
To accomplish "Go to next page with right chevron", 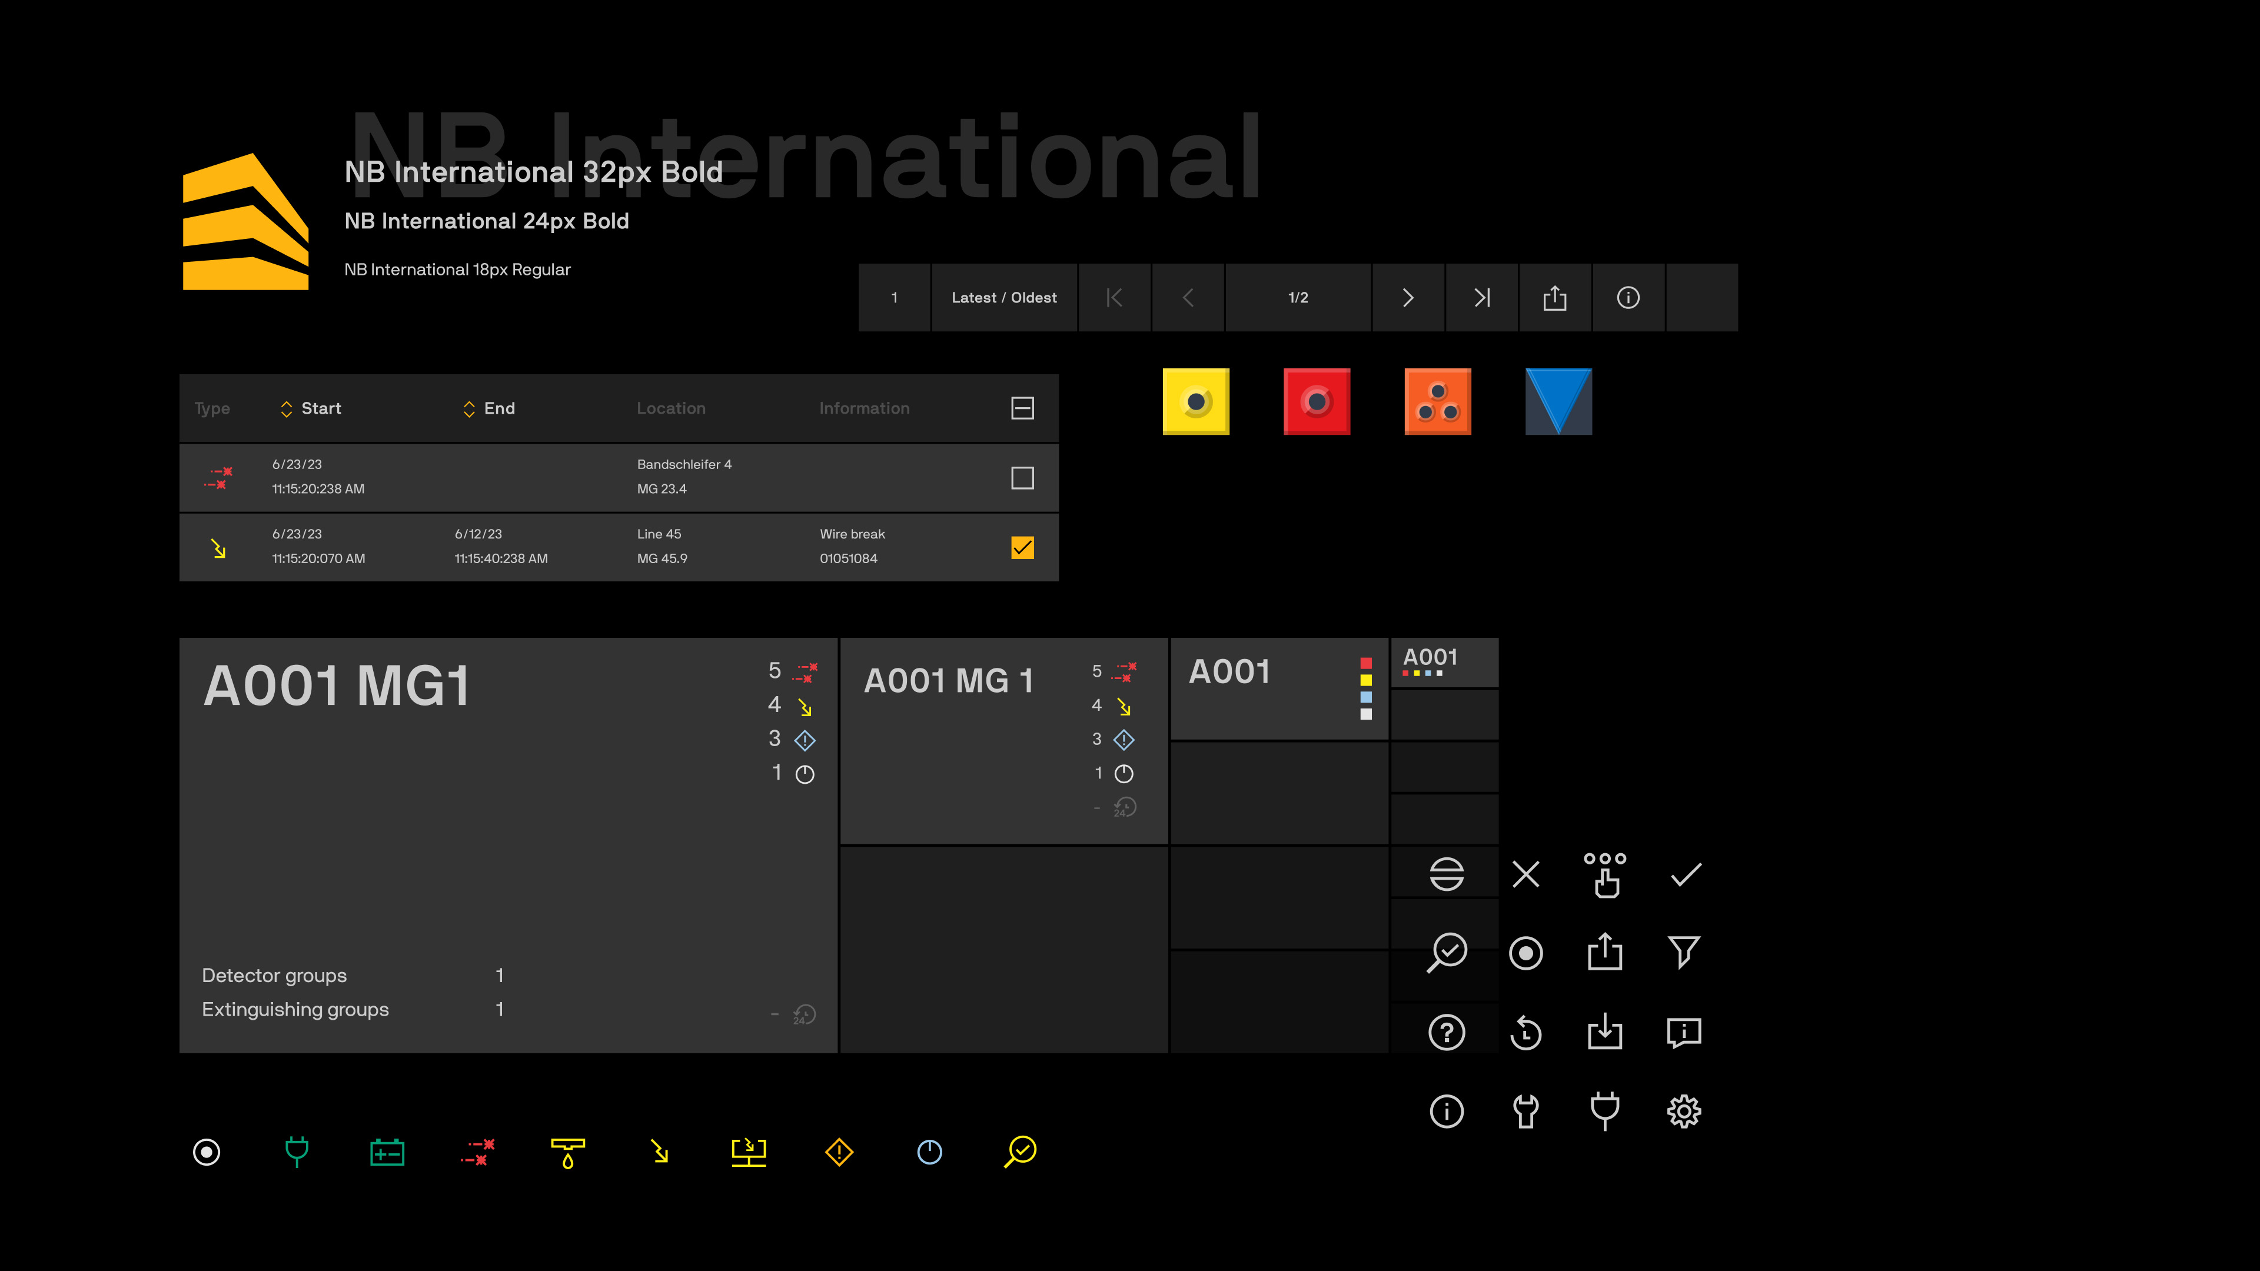I will click(1408, 297).
